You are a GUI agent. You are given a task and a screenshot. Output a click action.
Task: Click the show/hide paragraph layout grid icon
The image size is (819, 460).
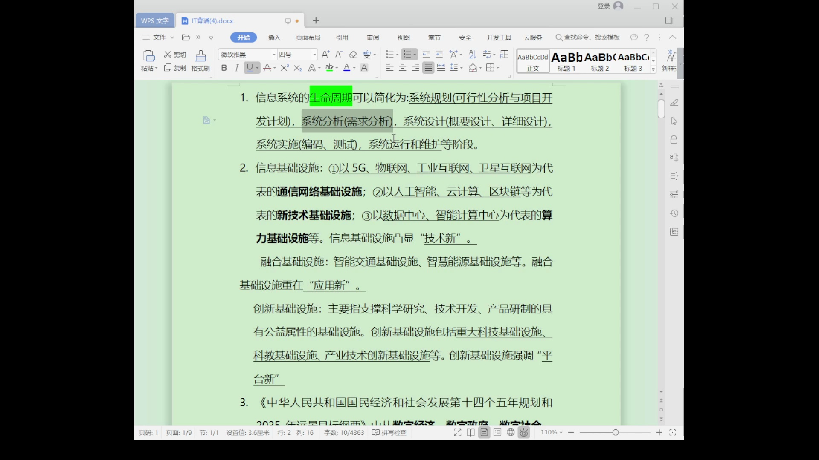click(x=505, y=55)
